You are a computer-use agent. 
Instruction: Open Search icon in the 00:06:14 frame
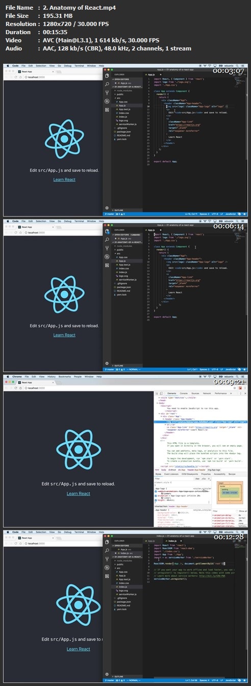pyautogui.click(x=107, y=240)
